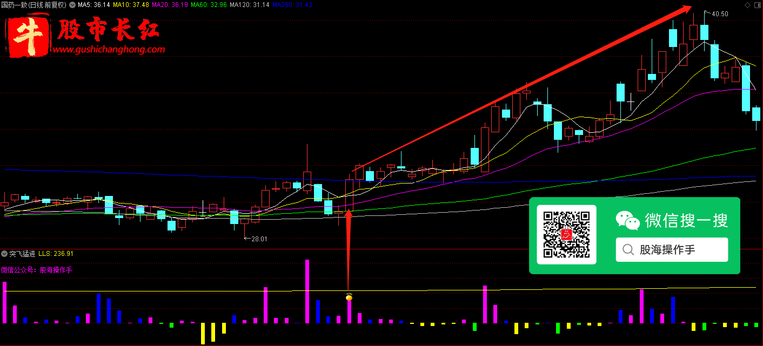Open dropdown next to 国药一致 chart title
This screenshot has width=763, height=346.
pyautogui.click(x=73, y=4)
